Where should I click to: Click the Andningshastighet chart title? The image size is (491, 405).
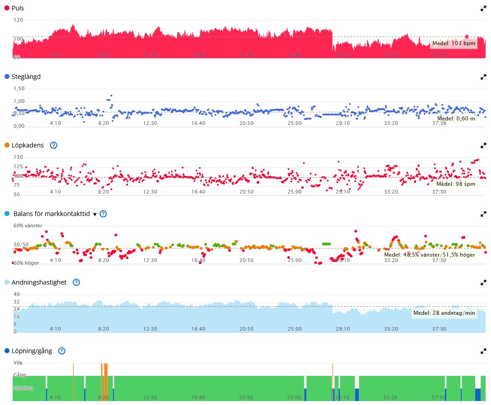[x=39, y=282]
